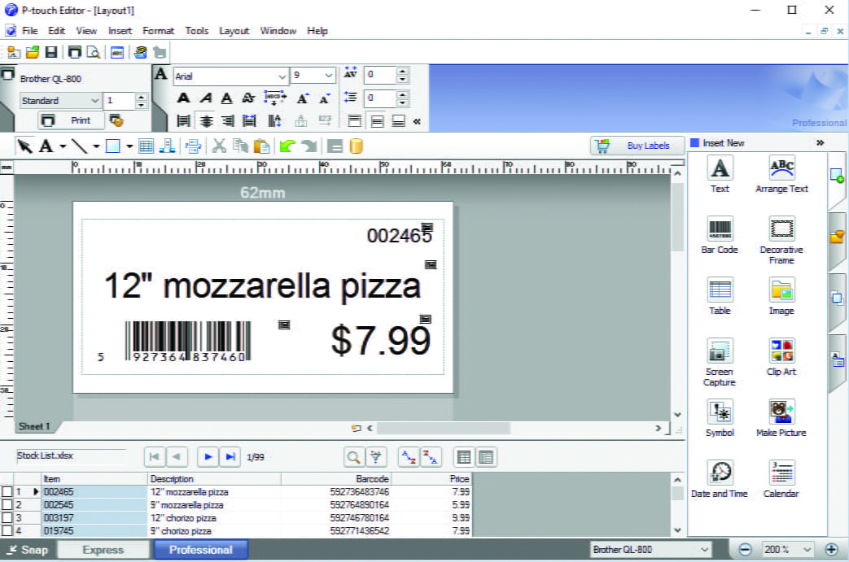Switch to the Express mode tab
The height and width of the screenshot is (562, 849).
click(103, 549)
